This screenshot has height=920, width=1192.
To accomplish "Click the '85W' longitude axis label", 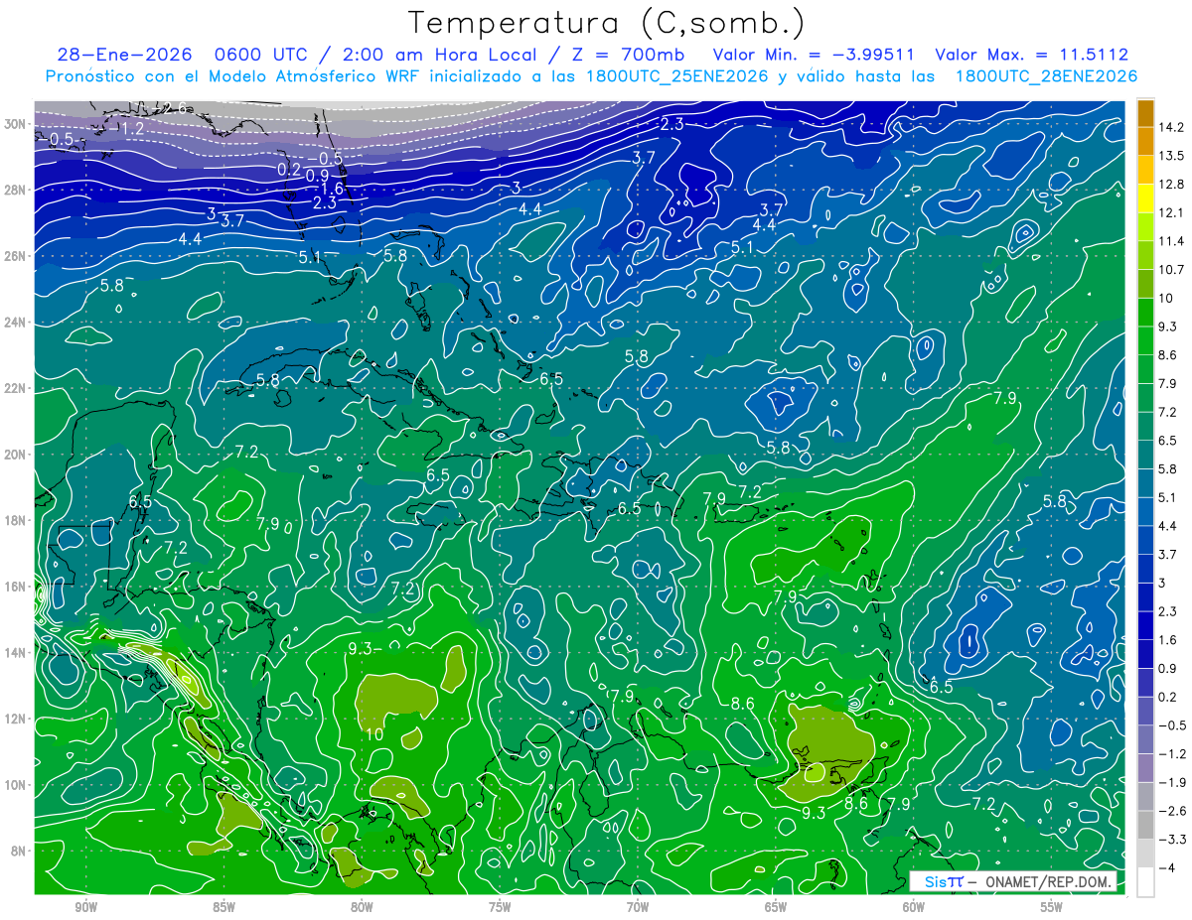I will pos(223,905).
